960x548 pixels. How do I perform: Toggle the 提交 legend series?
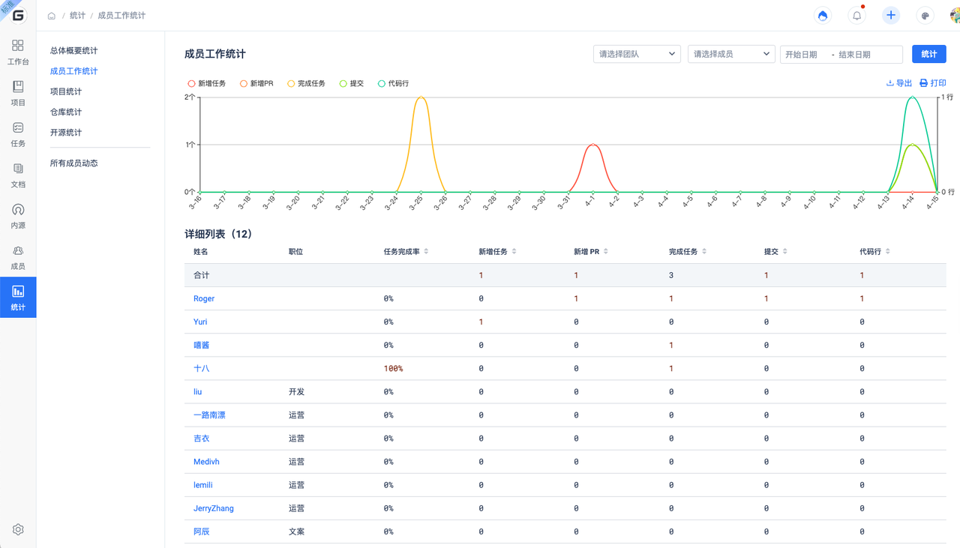352,83
